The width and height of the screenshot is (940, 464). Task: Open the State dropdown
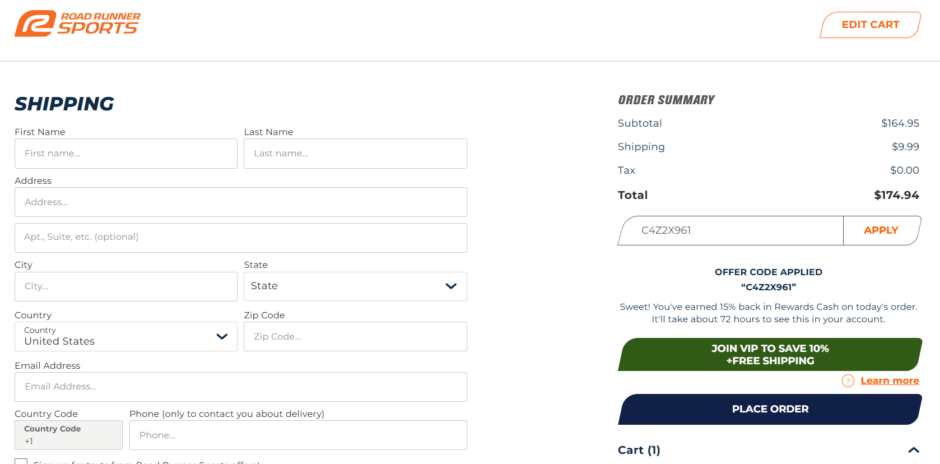coord(355,286)
